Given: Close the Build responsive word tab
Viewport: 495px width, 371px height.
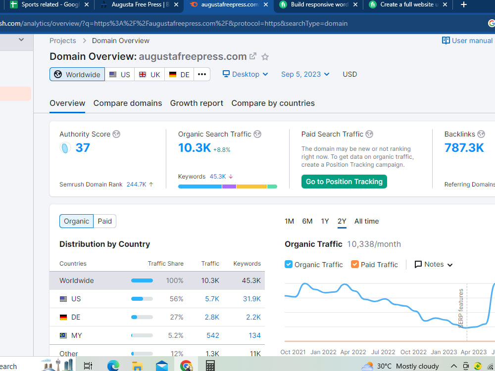Looking at the screenshot, I should point(355,4).
